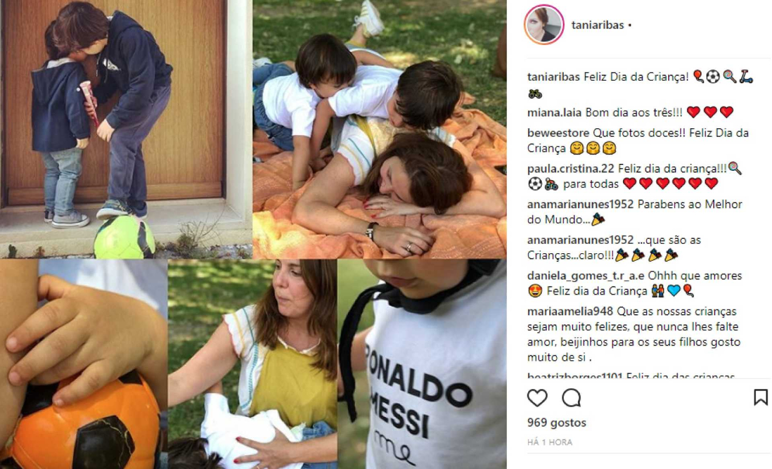Open the taniaribas username in post header
Screen dimensions: 772x469
(597, 25)
